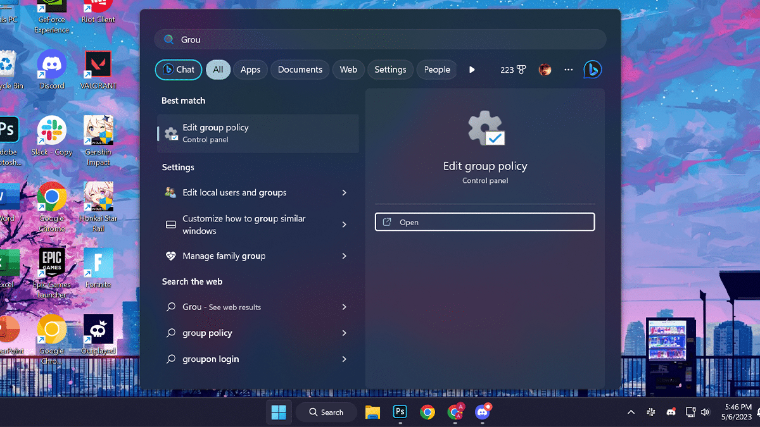Screen dimensions: 760x427
Task: Open the network tray icon
Action: pyautogui.click(x=690, y=412)
